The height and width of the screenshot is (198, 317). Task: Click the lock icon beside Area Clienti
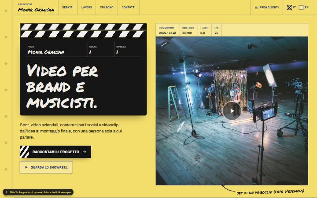(256, 7)
